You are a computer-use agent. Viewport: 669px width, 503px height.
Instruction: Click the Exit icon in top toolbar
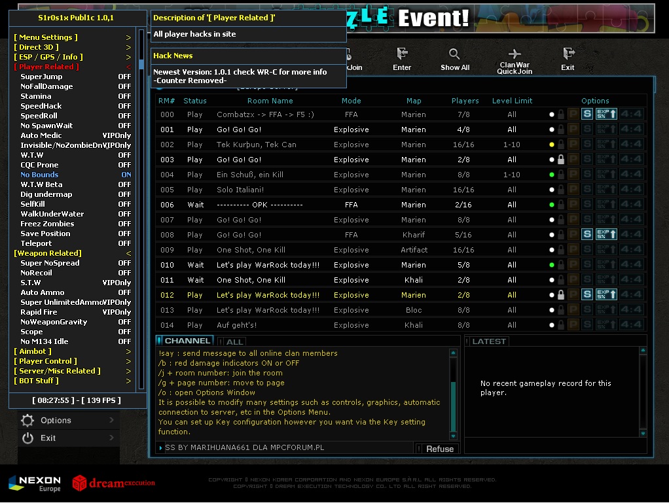pos(568,53)
